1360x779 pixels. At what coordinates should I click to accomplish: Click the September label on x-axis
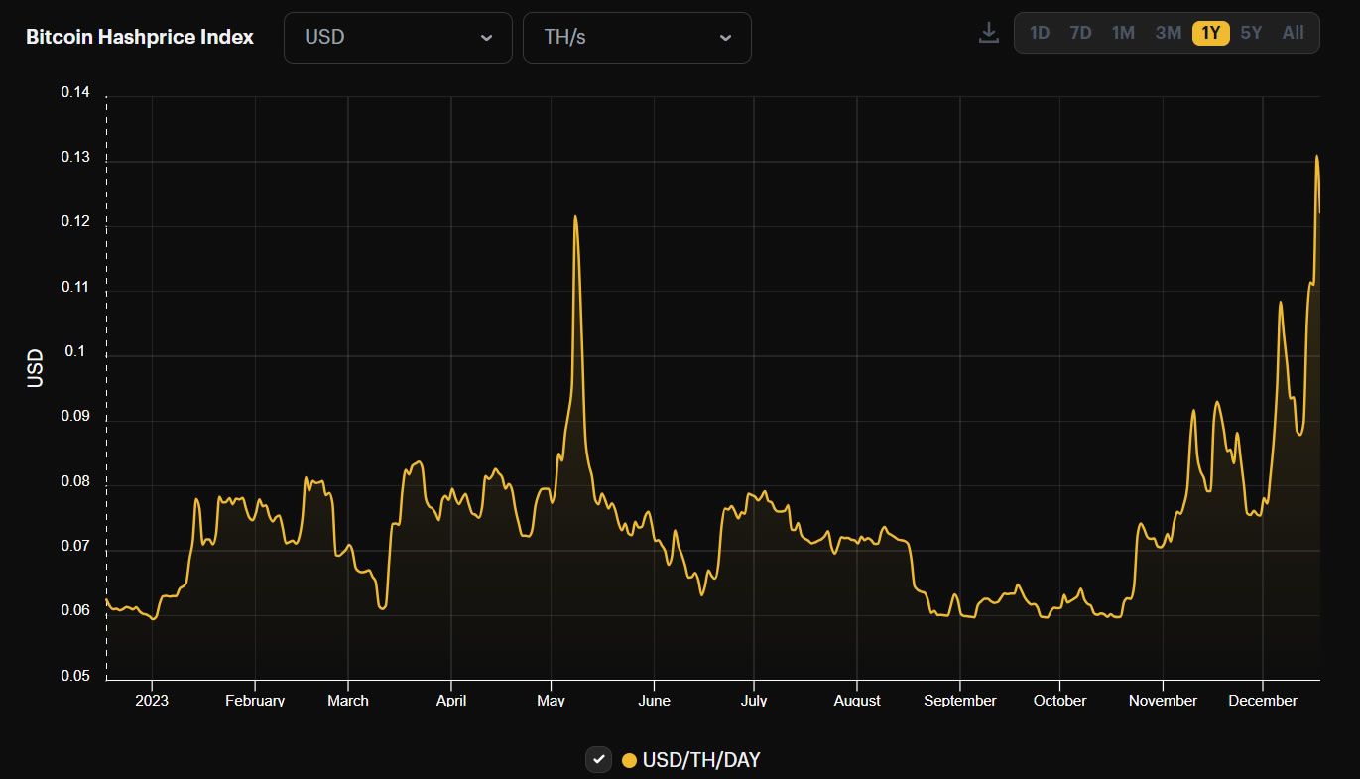point(959,701)
